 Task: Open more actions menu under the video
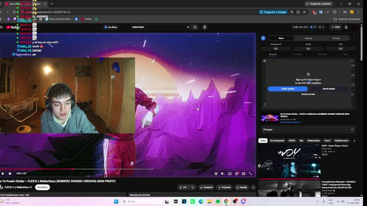253,187
